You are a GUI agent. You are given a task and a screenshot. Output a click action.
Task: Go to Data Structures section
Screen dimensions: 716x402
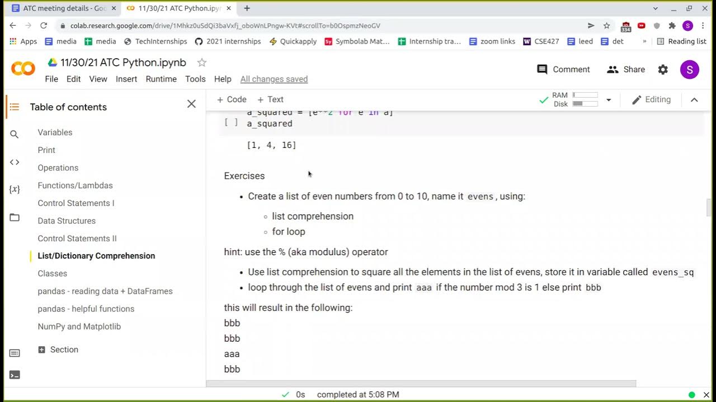pos(67,221)
